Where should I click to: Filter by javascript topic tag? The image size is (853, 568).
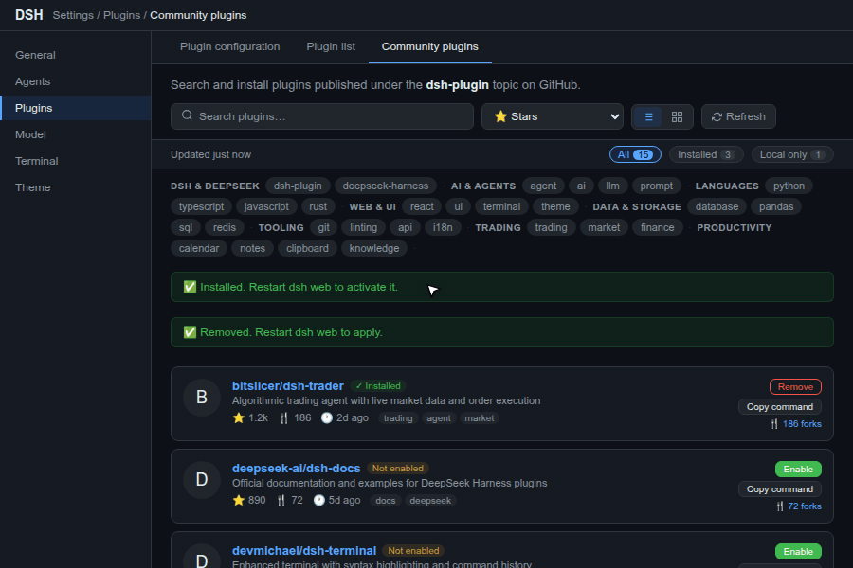pyautogui.click(x=266, y=206)
